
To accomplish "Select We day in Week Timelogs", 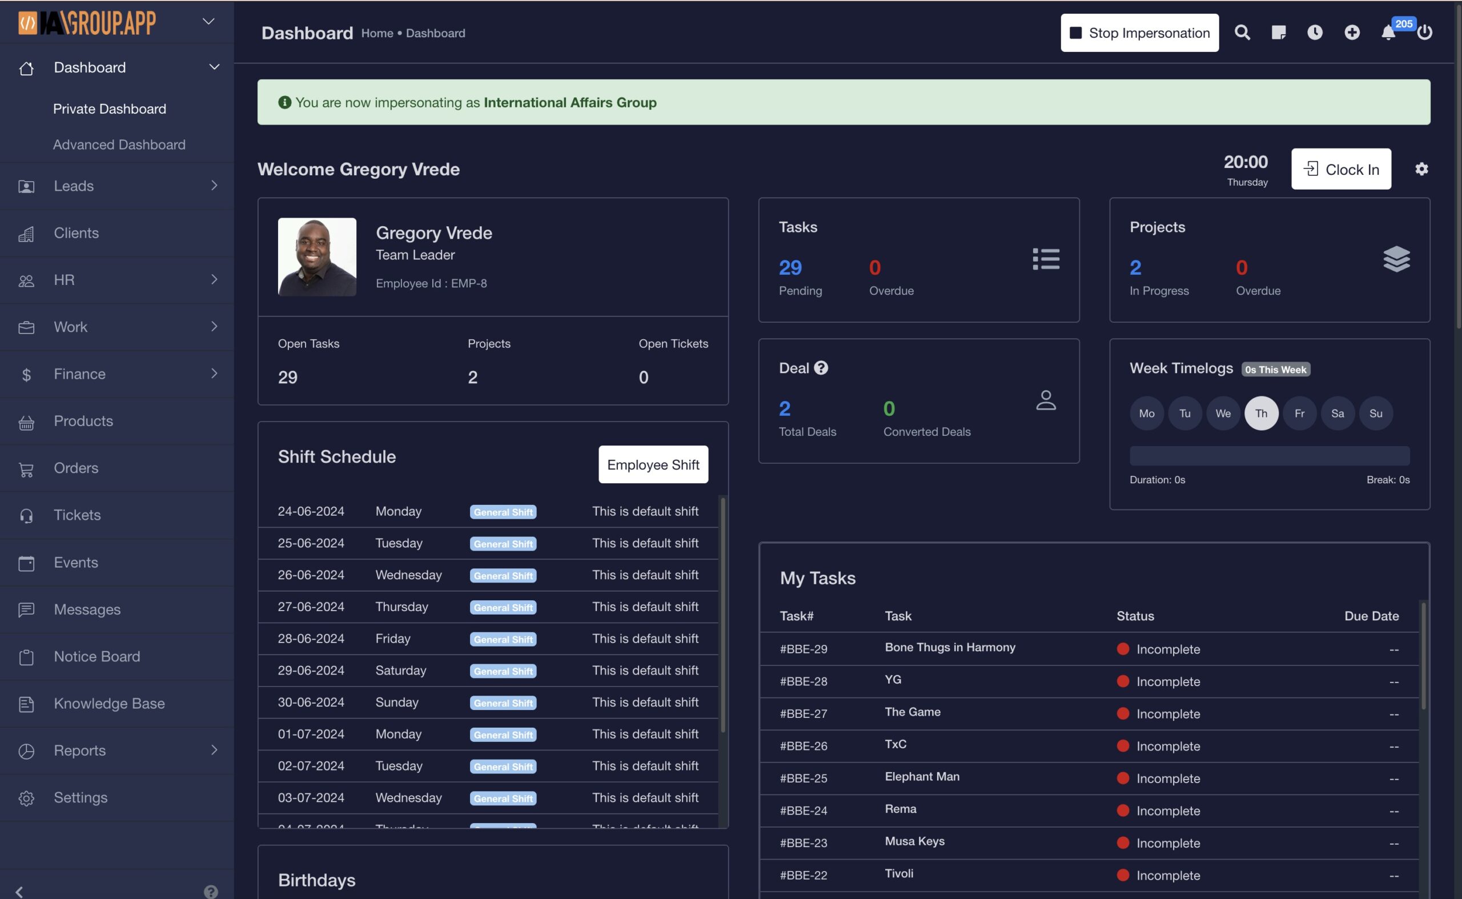I will (x=1223, y=413).
